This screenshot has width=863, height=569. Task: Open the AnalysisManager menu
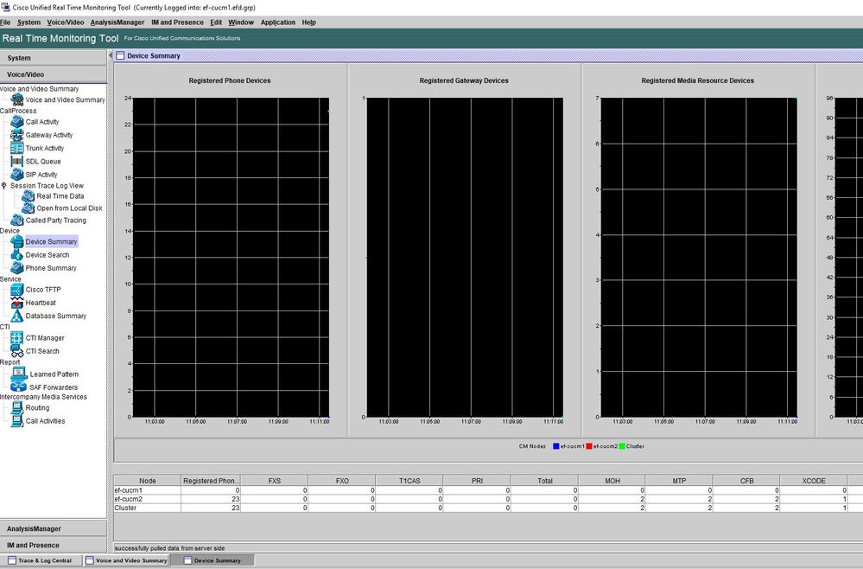click(x=117, y=22)
